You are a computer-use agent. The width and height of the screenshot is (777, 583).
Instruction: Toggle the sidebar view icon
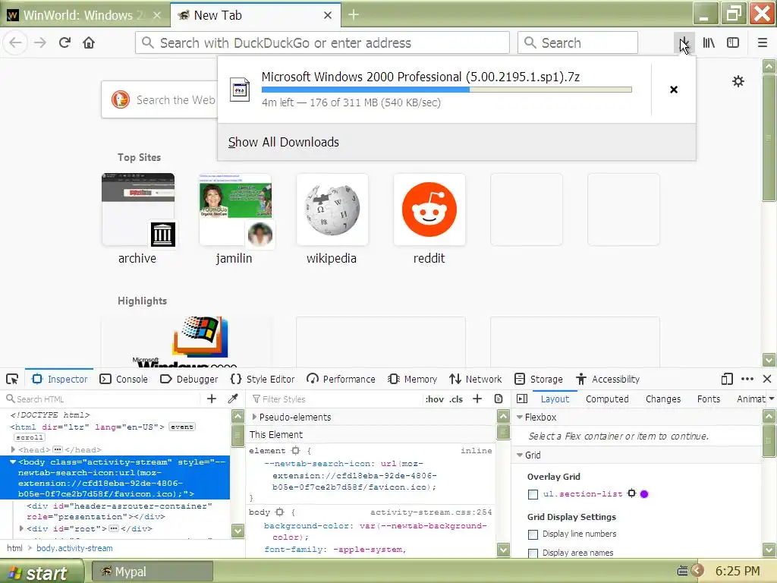tap(733, 43)
